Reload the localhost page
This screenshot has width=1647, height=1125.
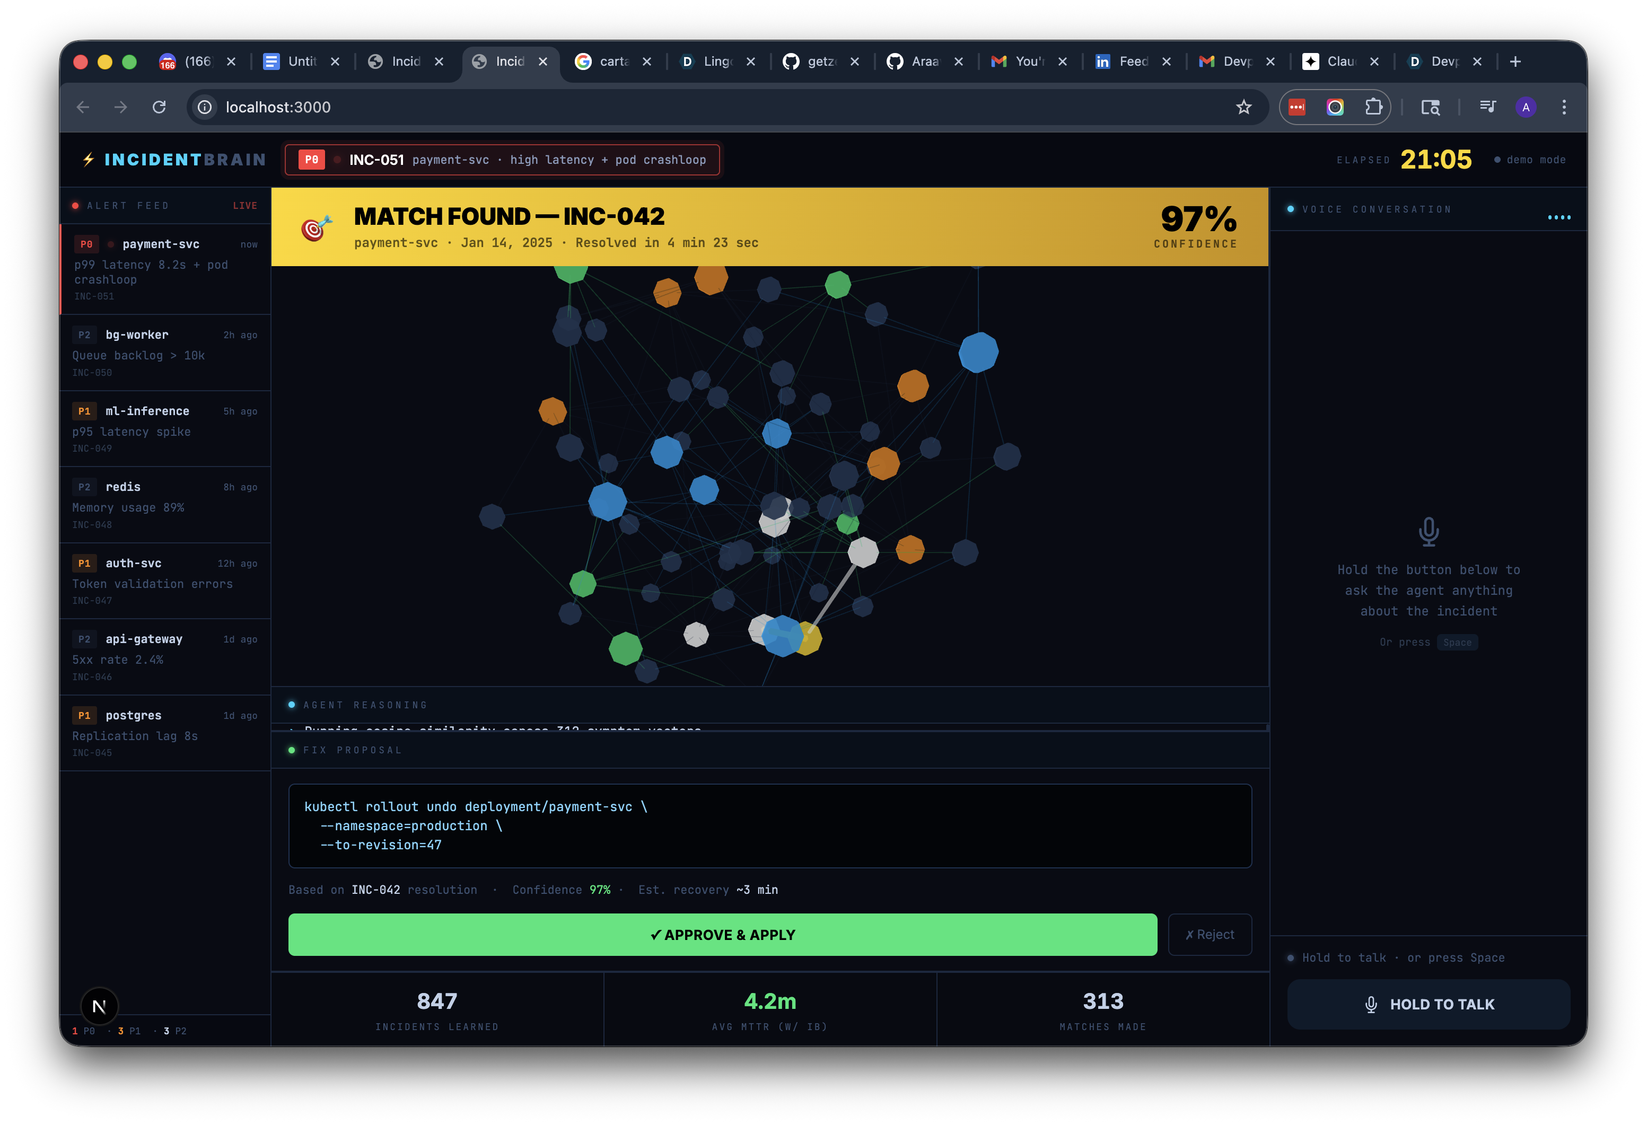click(x=160, y=107)
